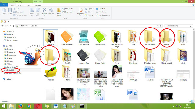Viewport: 195px width, 109px height.
Task: Refresh the Data (D:) address bar
Action: pyautogui.click(x=161, y=26)
